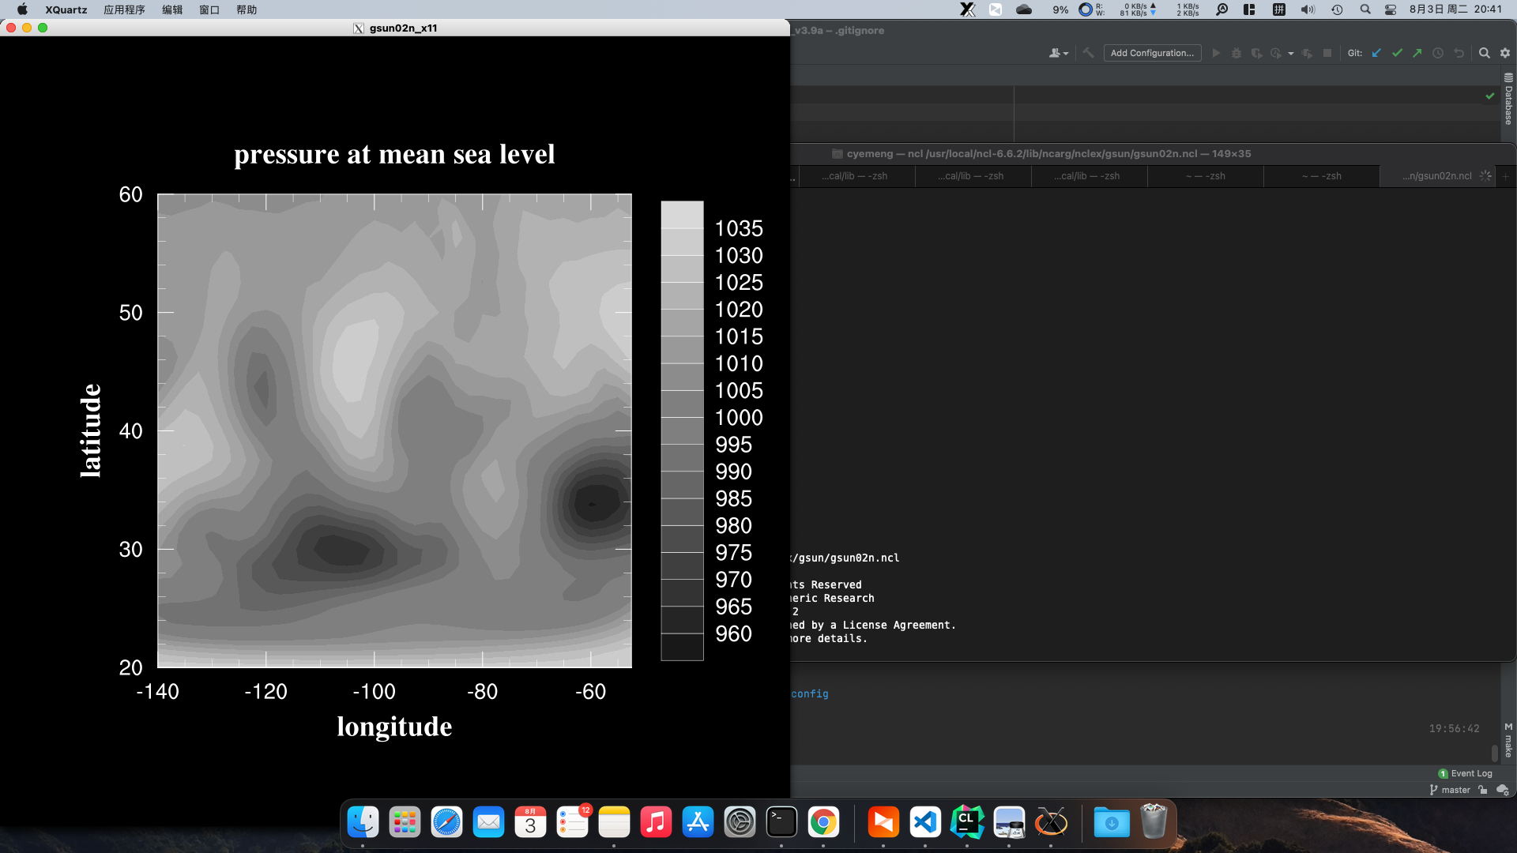Screen dimensions: 1517x853
Task: Click the build hammer icon
Action: tap(1088, 53)
